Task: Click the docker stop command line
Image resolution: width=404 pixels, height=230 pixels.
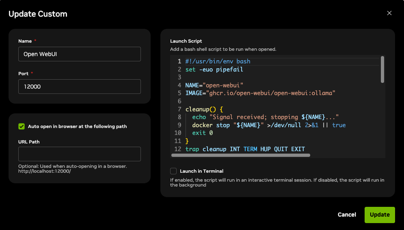Action: click(269, 125)
